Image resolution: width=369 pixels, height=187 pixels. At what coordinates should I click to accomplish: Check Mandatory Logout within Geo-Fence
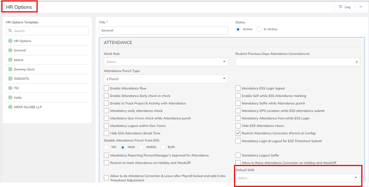click(106, 126)
